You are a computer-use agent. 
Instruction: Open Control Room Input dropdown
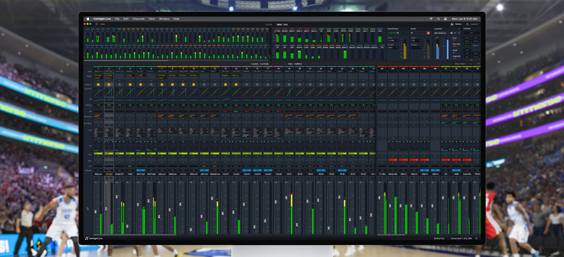[394, 40]
